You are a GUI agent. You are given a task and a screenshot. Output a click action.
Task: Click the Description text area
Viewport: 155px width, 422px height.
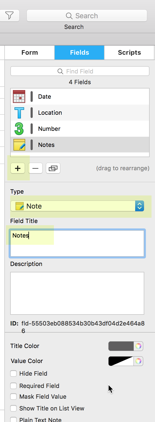77,293
